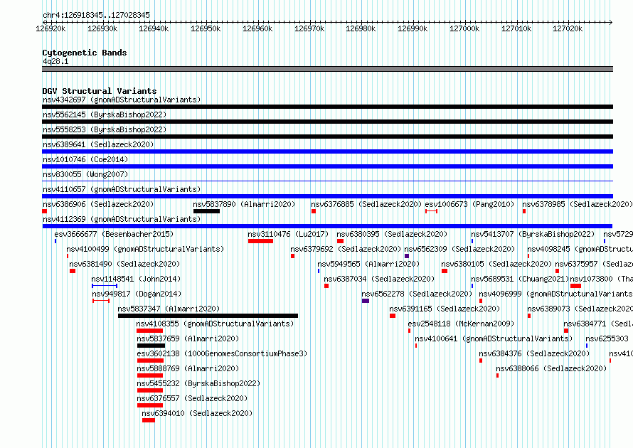Image resolution: width=633 pixels, height=448 pixels.
Task: Click the nsv6389641 Sedlazeck2020 label
Action: pos(98,144)
